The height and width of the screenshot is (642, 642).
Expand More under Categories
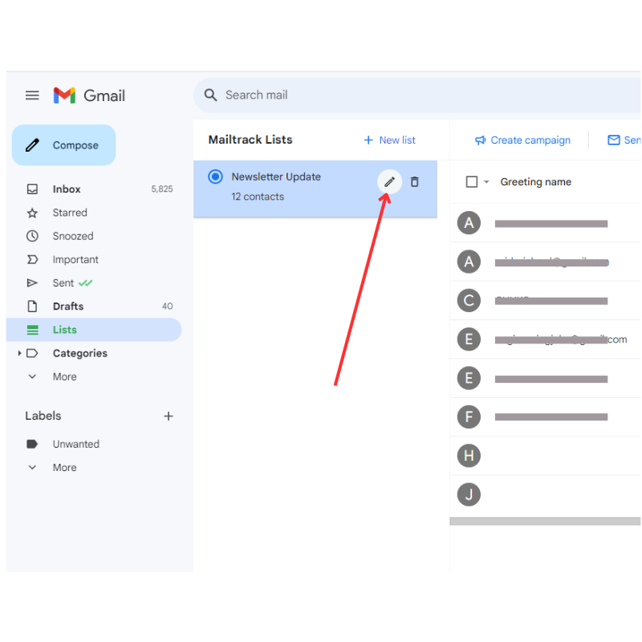64,376
